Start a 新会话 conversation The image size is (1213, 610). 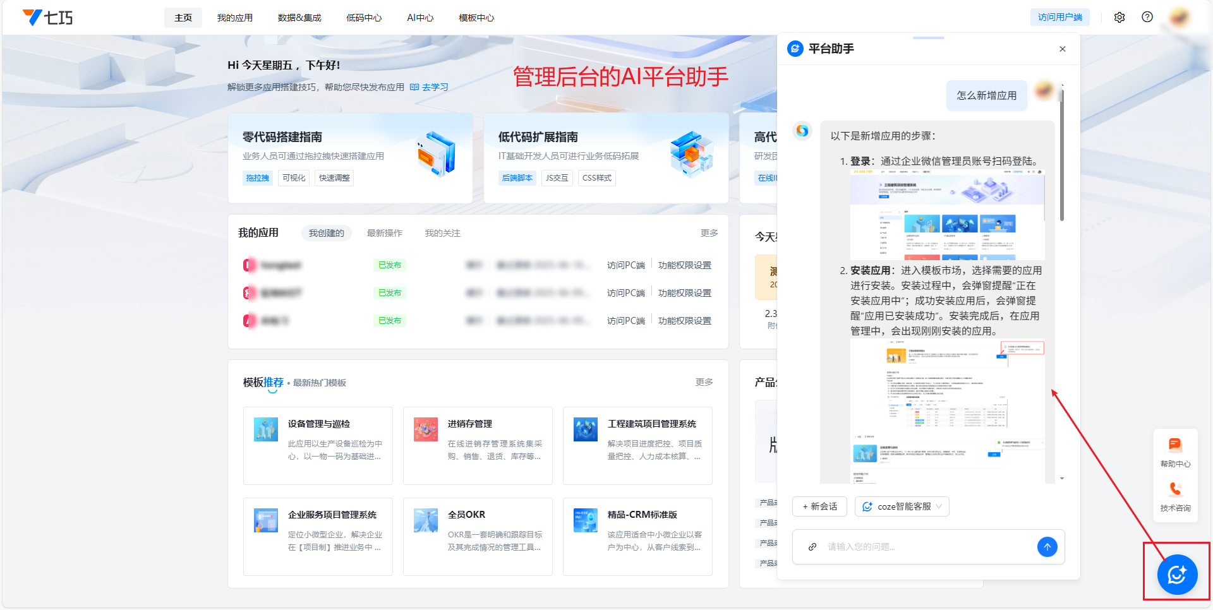click(819, 506)
